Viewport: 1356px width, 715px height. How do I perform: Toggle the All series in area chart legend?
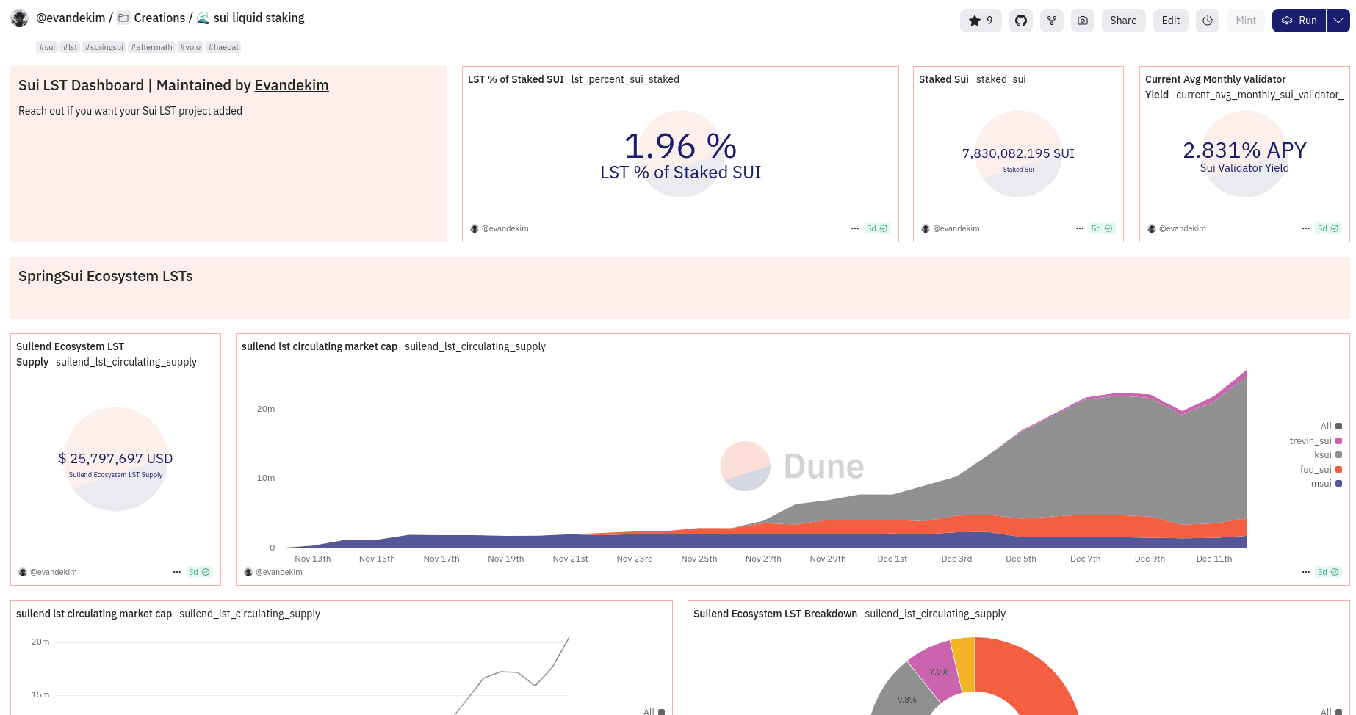(x=1331, y=427)
